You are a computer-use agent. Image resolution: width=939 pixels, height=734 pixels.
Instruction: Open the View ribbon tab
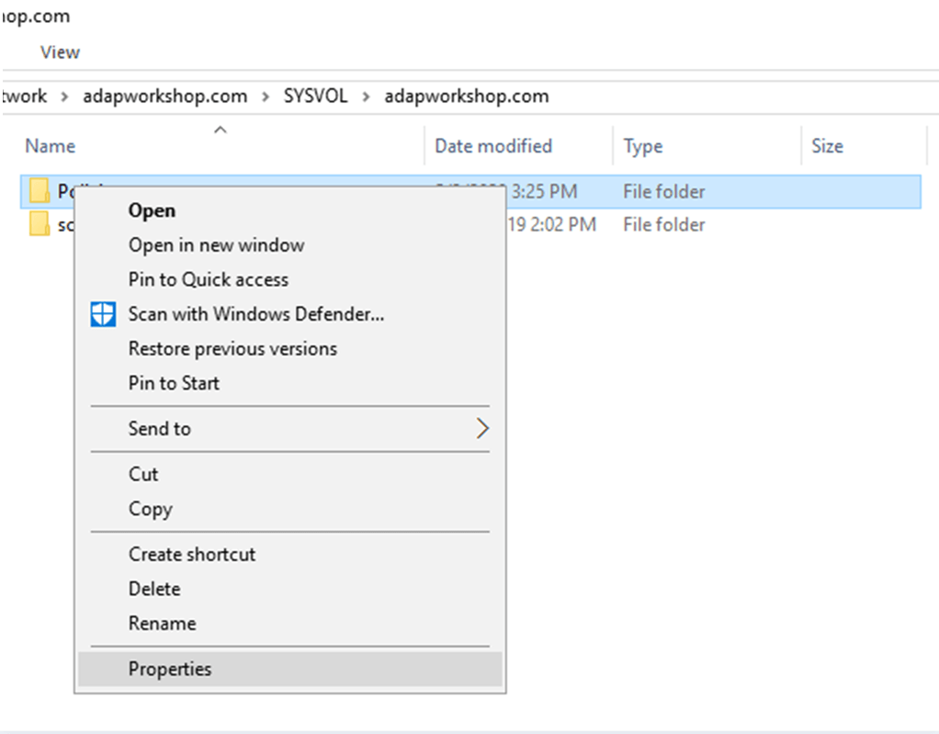click(x=60, y=52)
